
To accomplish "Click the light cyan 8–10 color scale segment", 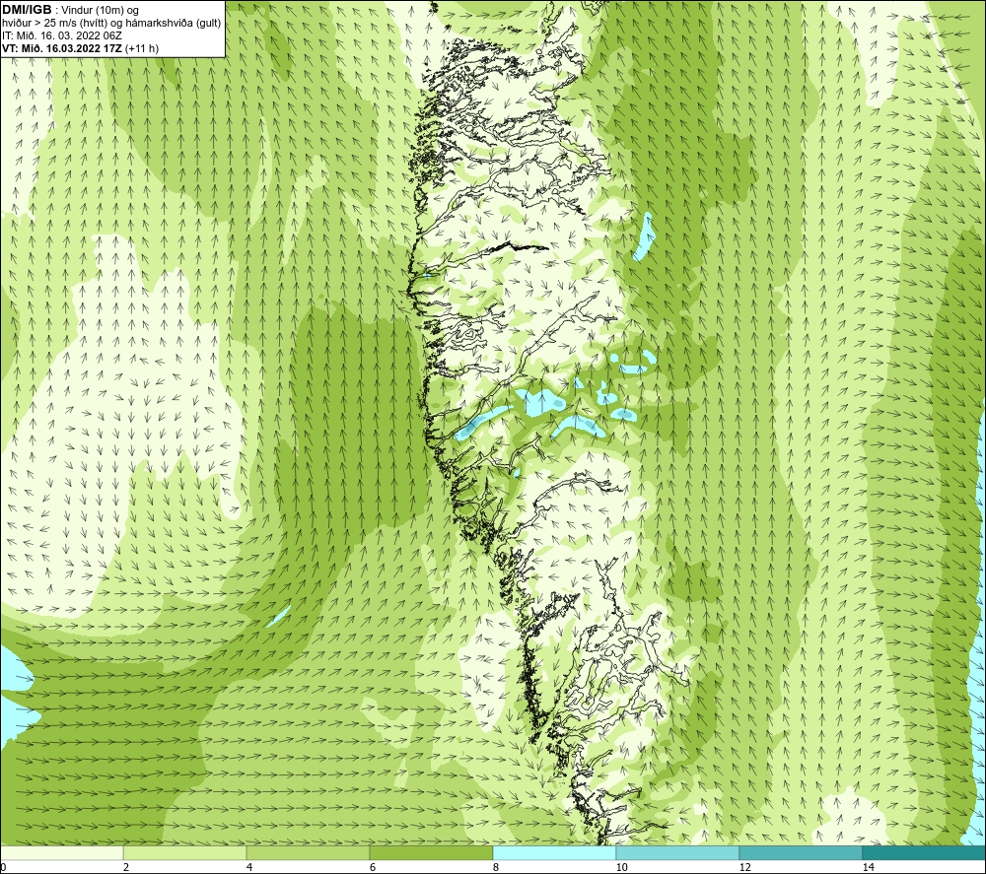I will coord(554,852).
